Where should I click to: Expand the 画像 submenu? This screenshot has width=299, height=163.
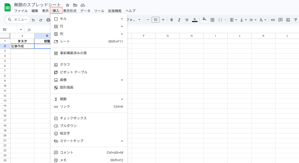coord(89,80)
